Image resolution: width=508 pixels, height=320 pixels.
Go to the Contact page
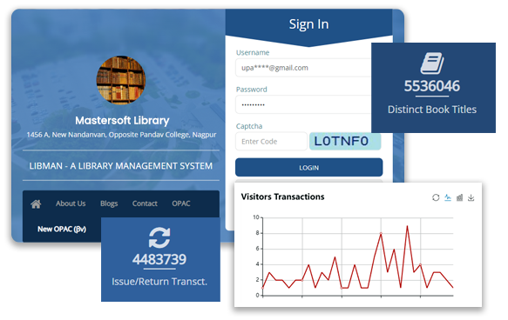click(x=145, y=203)
